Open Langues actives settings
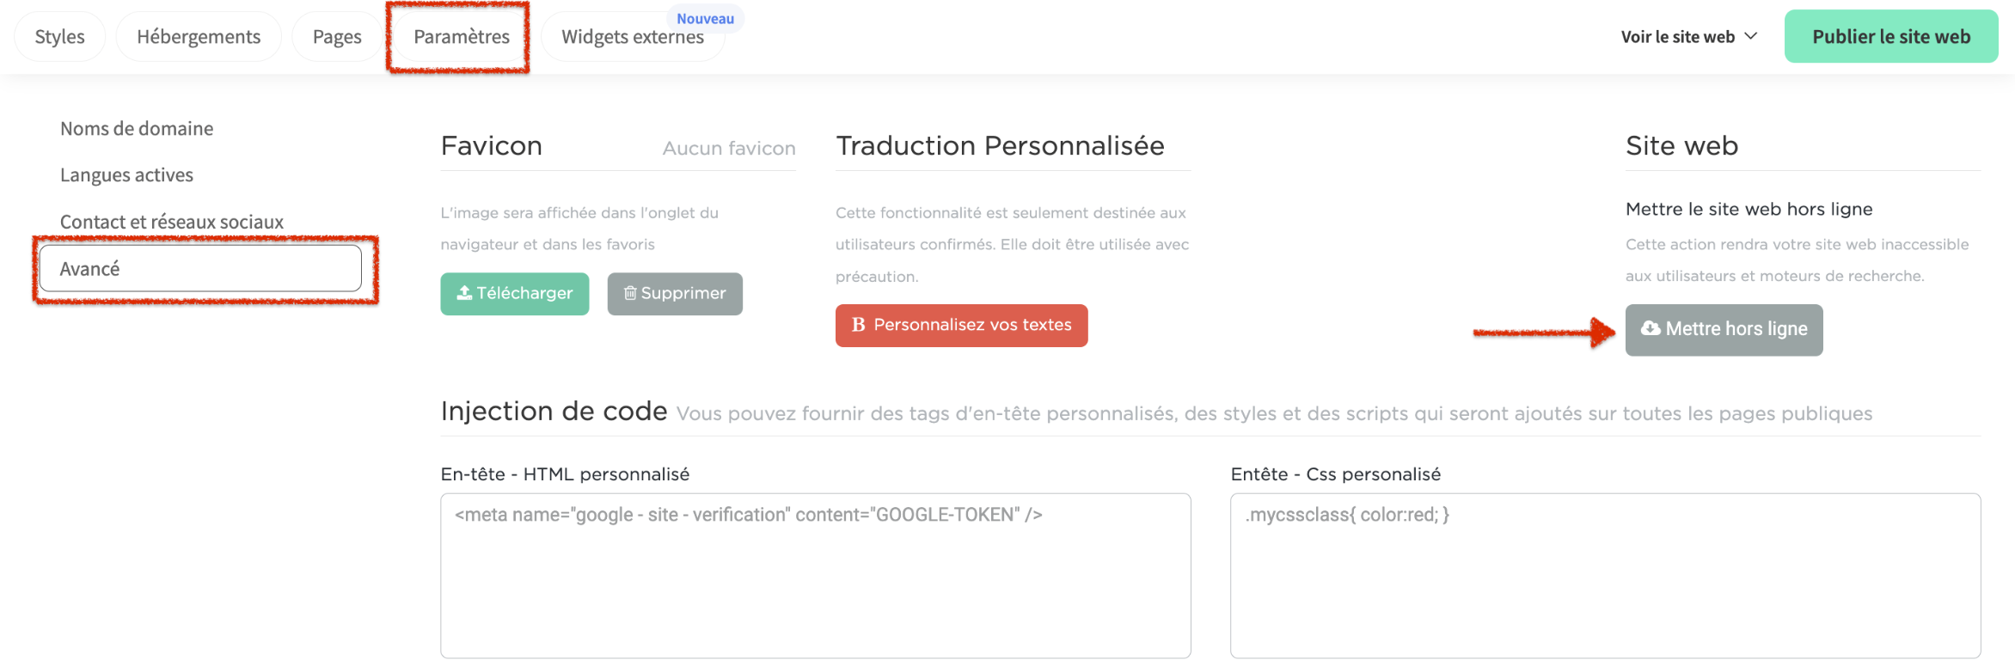This screenshot has height=672, width=2015. coord(126,174)
